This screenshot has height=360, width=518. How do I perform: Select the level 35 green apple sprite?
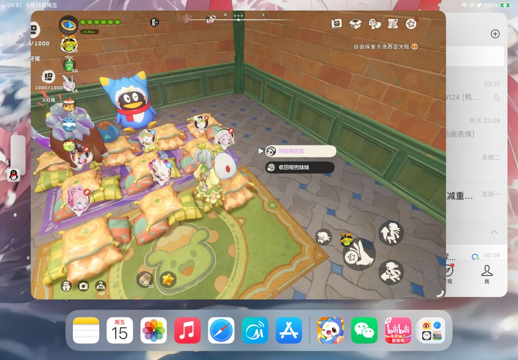pyautogui.click(x=70, y=145)
